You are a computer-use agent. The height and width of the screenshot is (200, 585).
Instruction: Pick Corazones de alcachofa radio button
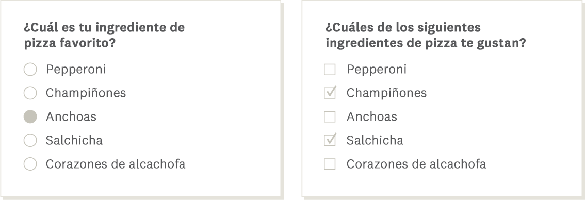[30, 164]
